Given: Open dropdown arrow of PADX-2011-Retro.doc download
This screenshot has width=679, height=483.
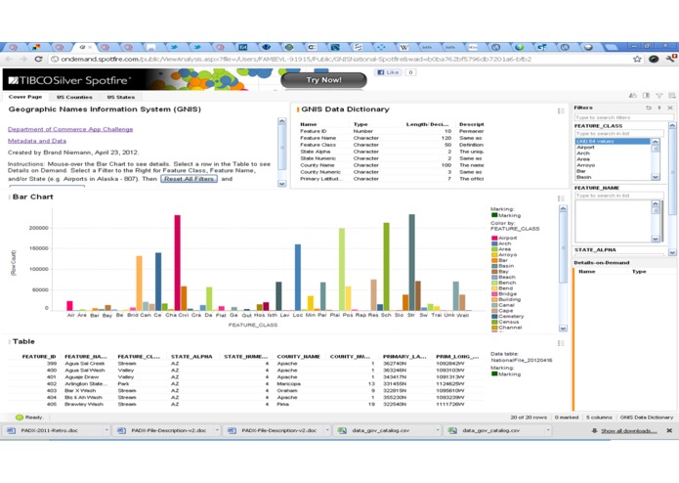Looking at the screenshot, I should (x=106, y=430).
